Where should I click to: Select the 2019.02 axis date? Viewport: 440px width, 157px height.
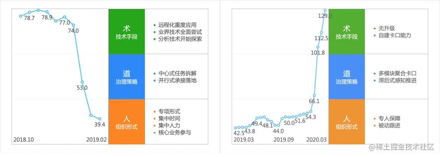click(97, 140)
